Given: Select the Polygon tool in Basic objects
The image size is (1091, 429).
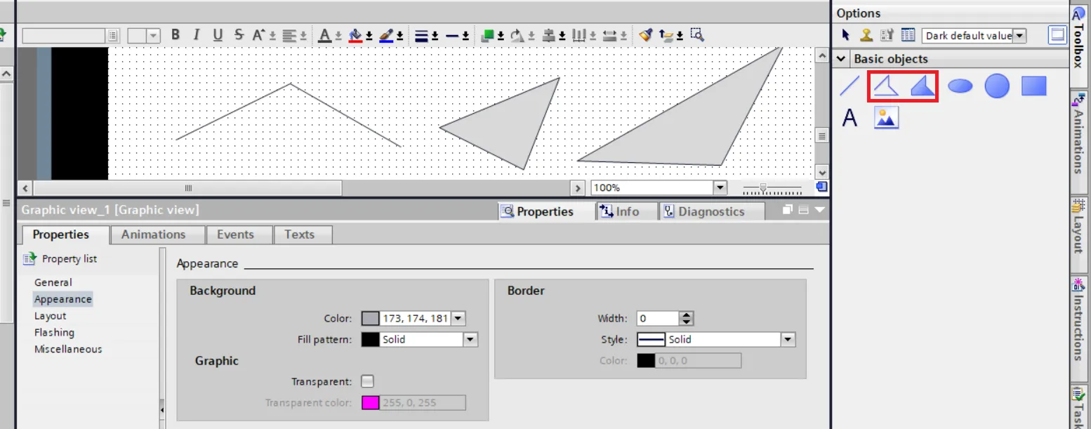Looking at the screenshot, I should (x=922, y=86).
